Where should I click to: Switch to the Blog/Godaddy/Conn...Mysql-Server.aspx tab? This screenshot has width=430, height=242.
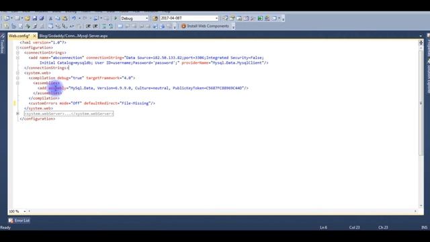point(73,36)
